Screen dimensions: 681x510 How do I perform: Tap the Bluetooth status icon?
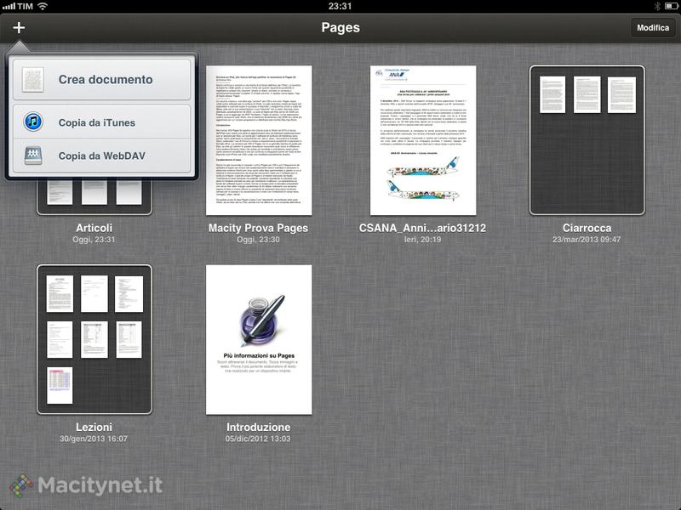657,6
